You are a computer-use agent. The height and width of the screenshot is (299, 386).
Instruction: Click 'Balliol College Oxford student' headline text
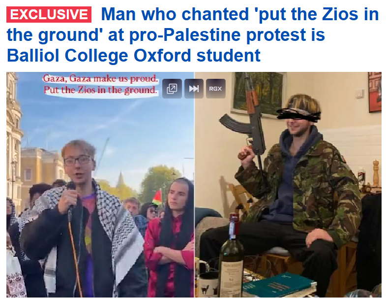pyautogui.click(x=134, y=55)
